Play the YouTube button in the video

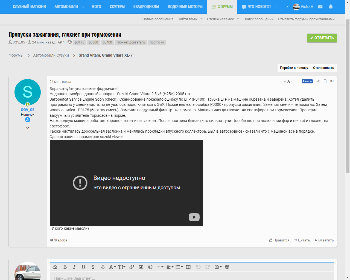[194, 217]
